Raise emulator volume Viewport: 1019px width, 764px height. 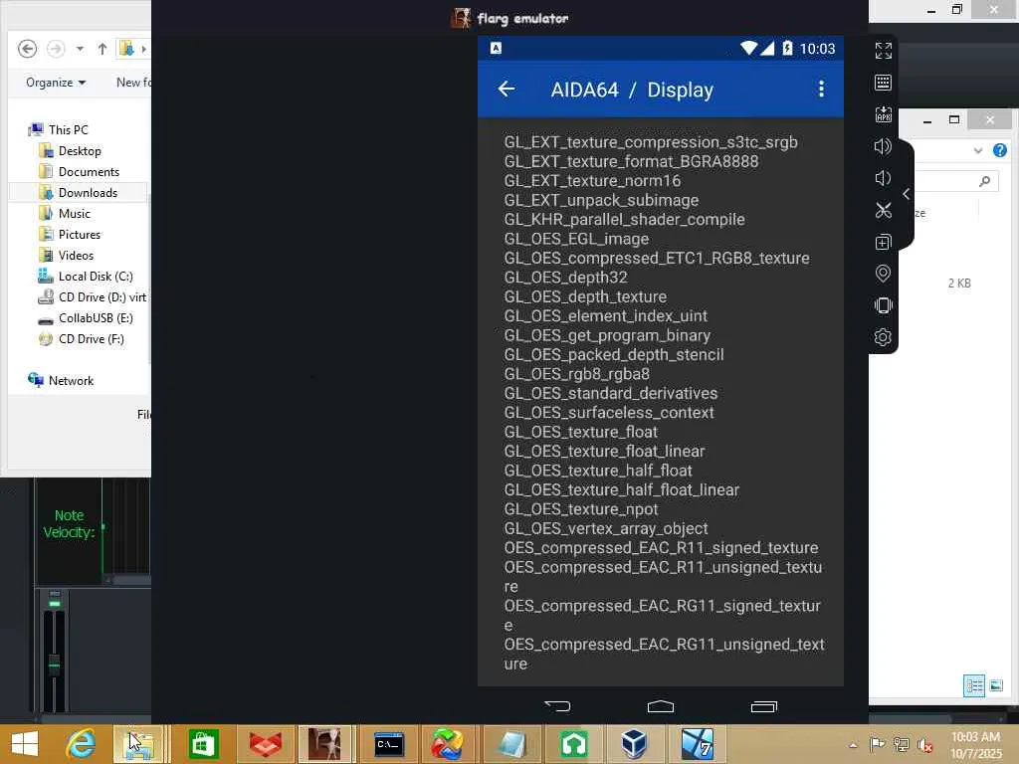coord(884,146)
